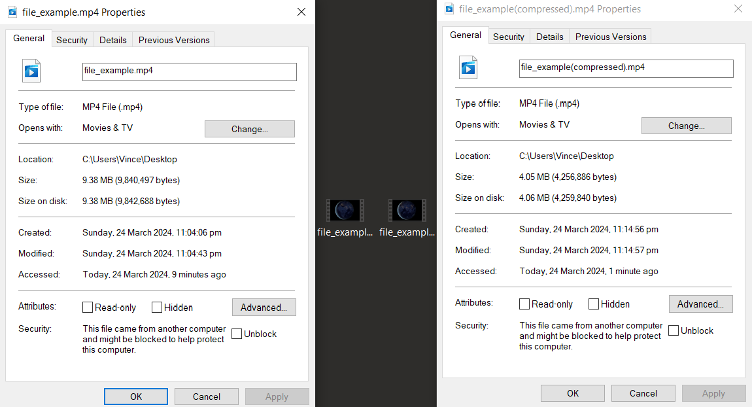The height and width of the screenshot is (407, 752).
Task: Click the file name text box in the left dialog
Action: click(189, 71)
